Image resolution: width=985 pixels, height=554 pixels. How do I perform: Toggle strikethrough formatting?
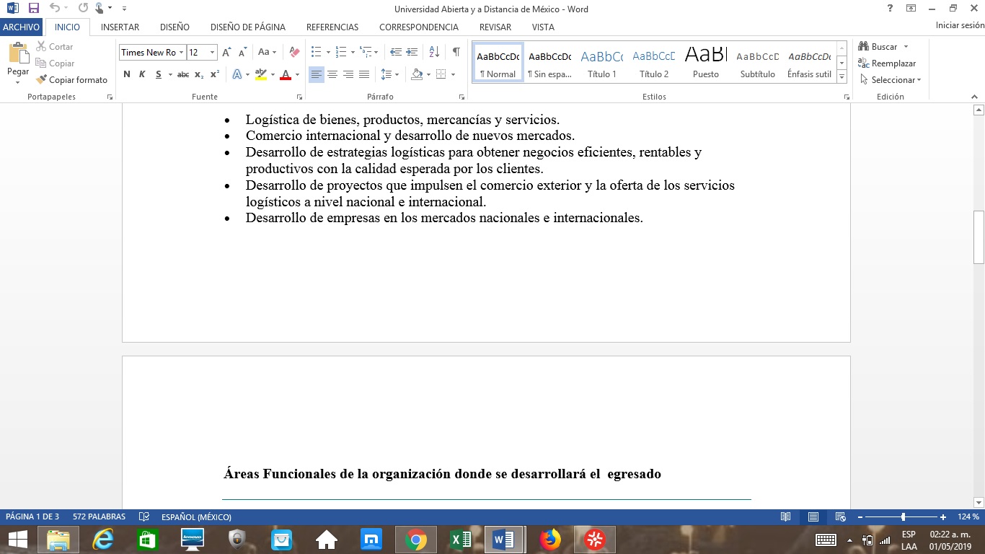183,74
